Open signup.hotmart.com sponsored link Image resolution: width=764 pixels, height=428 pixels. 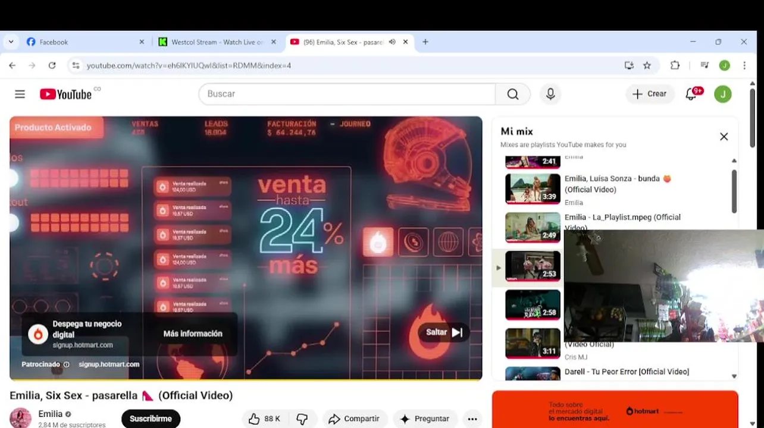(x=109, y=364)
